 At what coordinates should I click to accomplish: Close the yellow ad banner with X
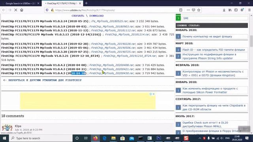click(154, 94)
